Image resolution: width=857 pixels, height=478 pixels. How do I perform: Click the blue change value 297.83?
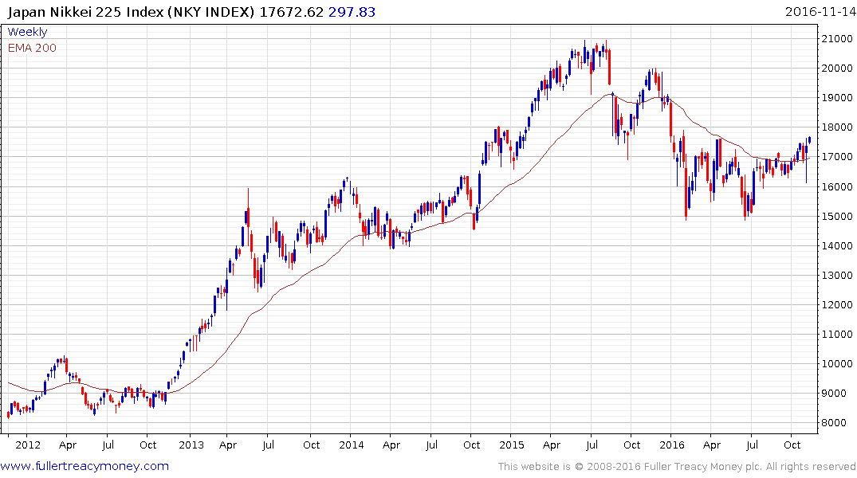pyautogui.click(x=352, y=12)
